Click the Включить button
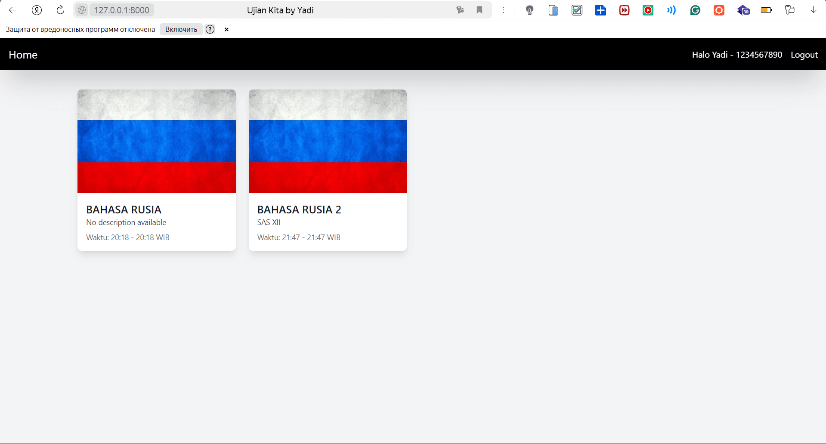826x444 pixels. click(181, 29)
